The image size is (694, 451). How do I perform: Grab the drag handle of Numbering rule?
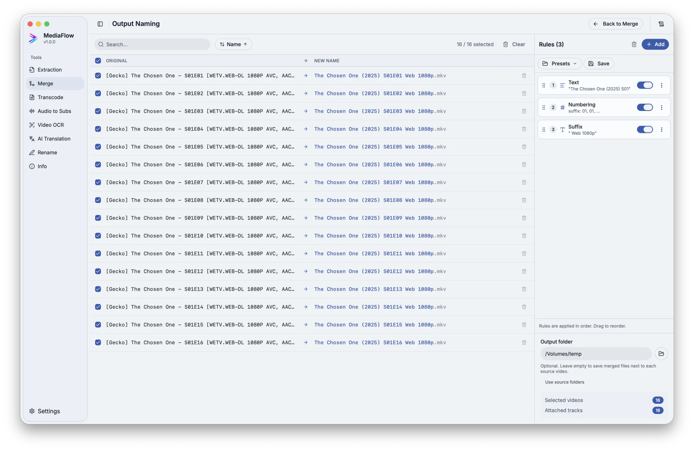(544, 107)
